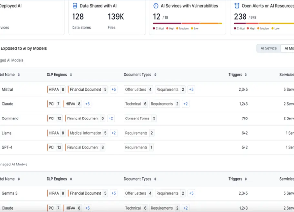Switch to the AI Service view toggle
This screenshot has width=294, height=212.
(269, 48)
